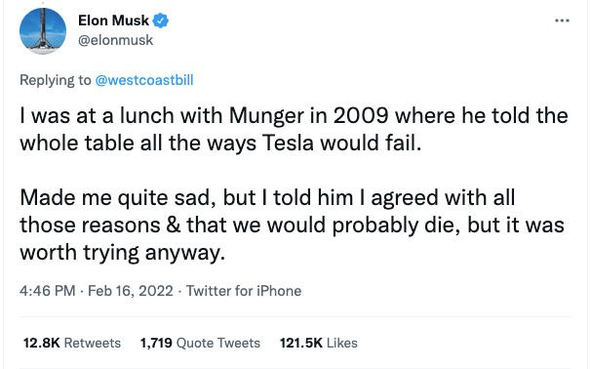Click "worth trying anyway." closing line
This screenshot has width=591, height=369.
coord(123,253)
